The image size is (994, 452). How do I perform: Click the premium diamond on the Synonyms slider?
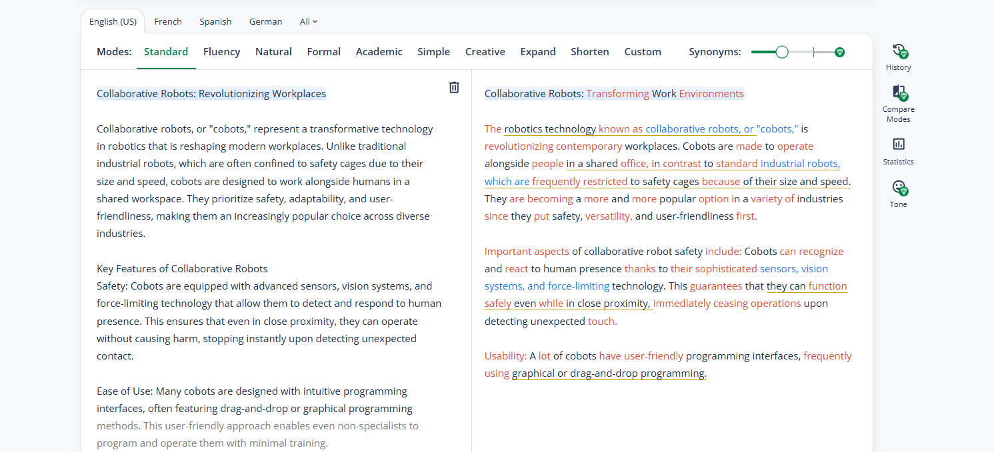coord(840,51)
